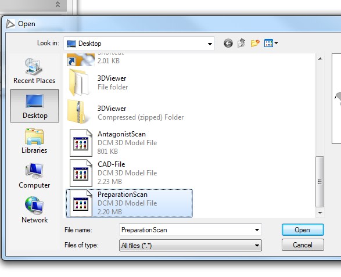Go up one folder level icon
Screen dimensions: 341x277
coord(242,43)
